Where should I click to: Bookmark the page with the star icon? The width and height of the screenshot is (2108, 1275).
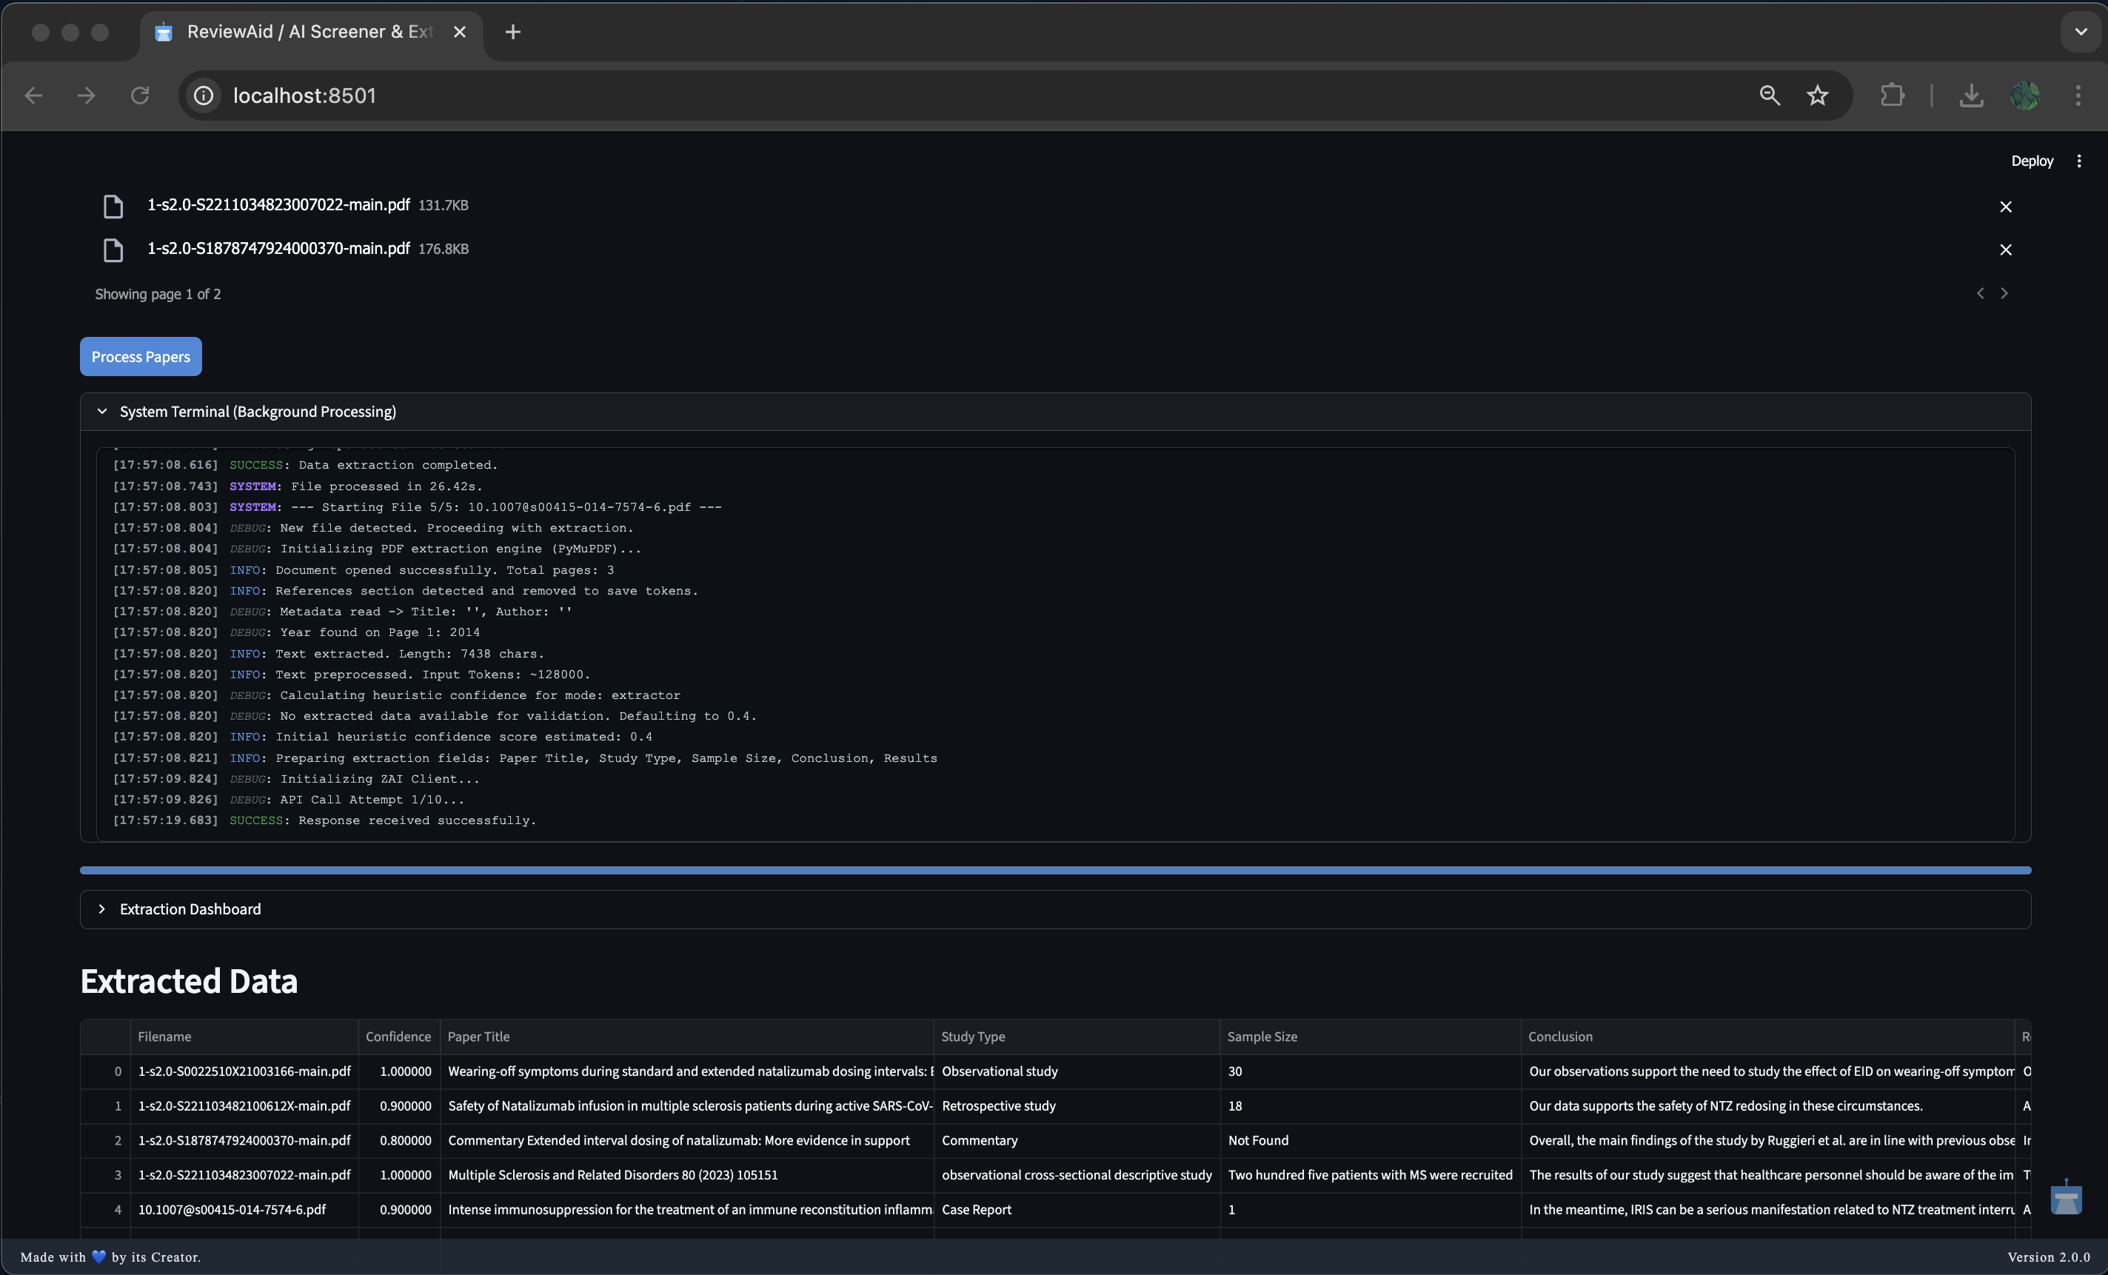coord(1818,95)
